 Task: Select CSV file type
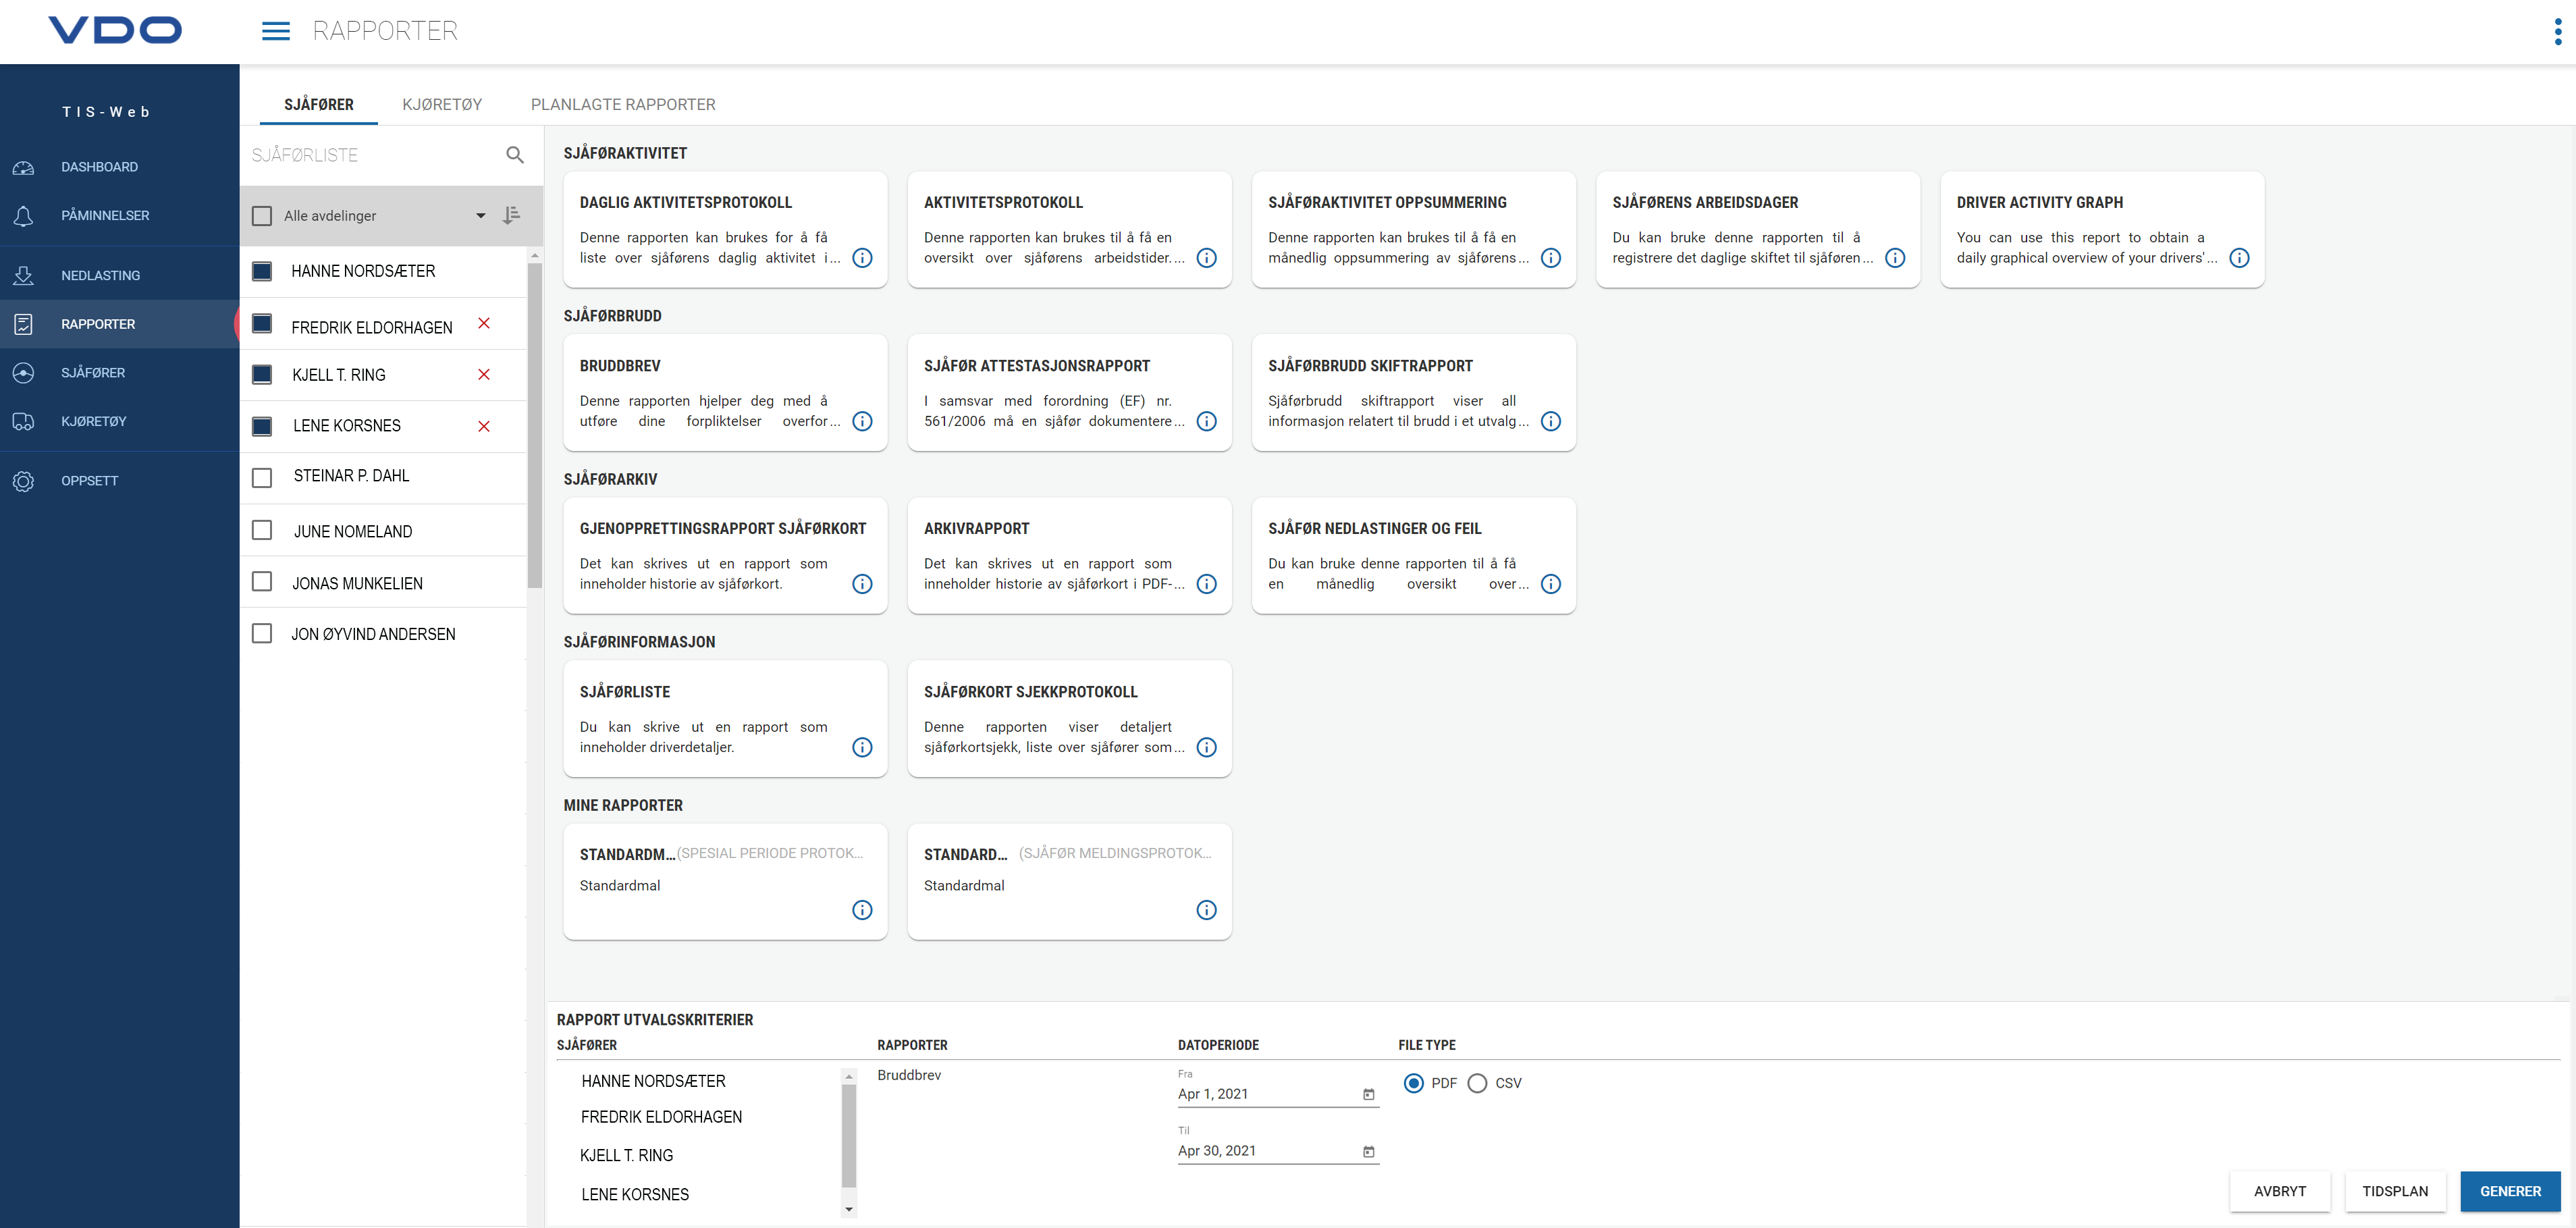(1477, 1083)
